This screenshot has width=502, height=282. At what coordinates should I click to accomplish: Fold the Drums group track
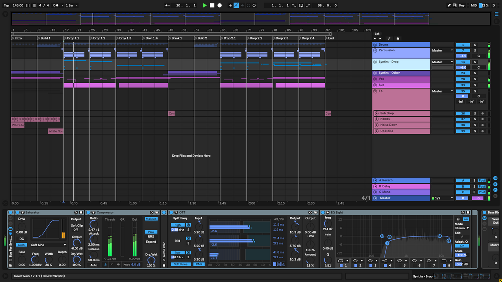pos(375,45)
